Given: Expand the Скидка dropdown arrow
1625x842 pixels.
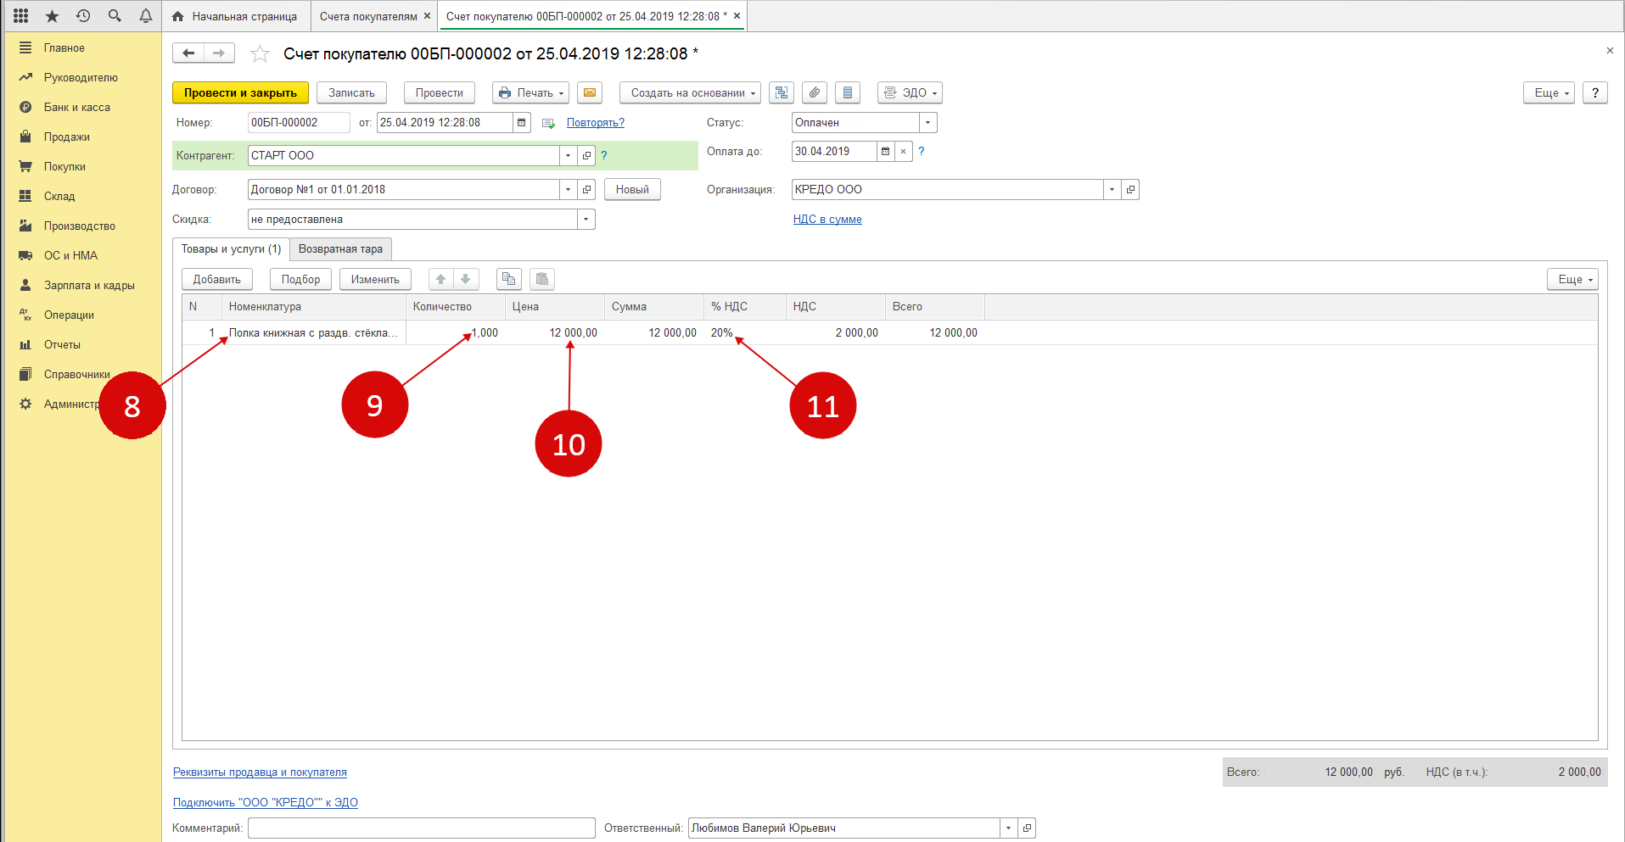Looking at the screenshot, I should click(586, 220).
